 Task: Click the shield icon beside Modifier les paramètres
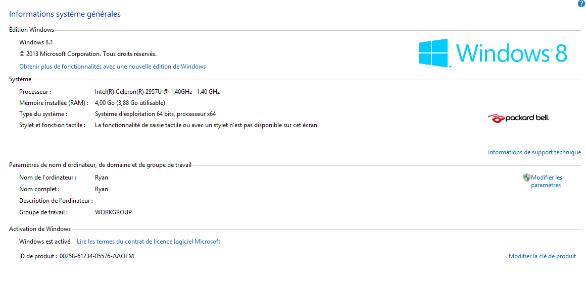click(526, 178)
